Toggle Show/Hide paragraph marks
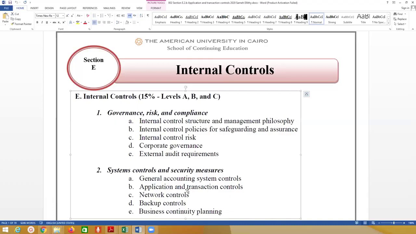The height and width of the screenshot is (234, 416). [x=148, y=16]
